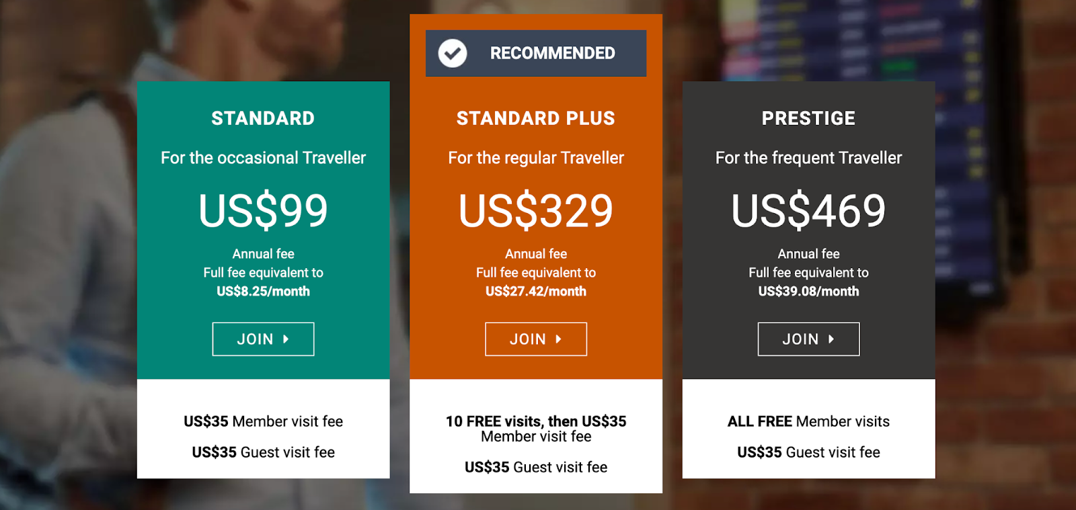This screenshot has width=1076, height=510.
Task: Select the PRESTIGE plan heading
Action: coord(808,118)
